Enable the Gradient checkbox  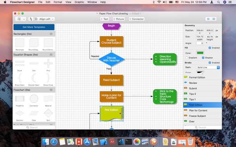(187, 58)
